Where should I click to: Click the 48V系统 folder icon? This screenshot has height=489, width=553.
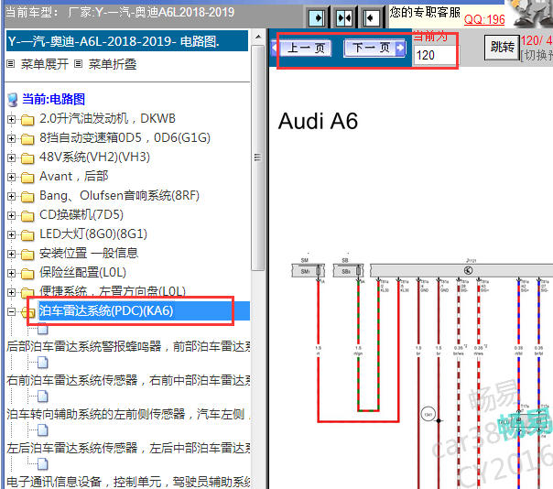(27, 158)
